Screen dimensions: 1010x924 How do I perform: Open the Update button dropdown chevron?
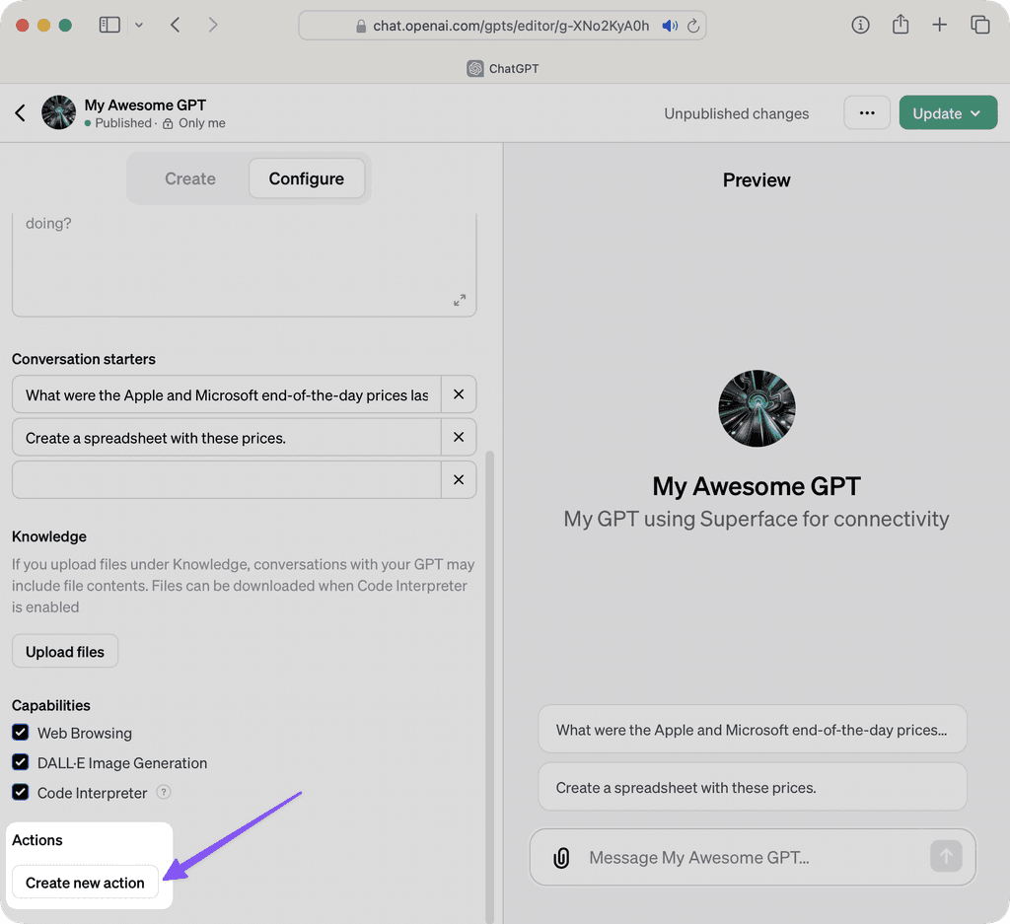point(974,112)
